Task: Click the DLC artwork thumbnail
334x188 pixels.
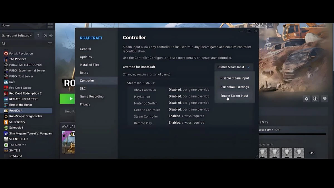Action: click(68, 142)
